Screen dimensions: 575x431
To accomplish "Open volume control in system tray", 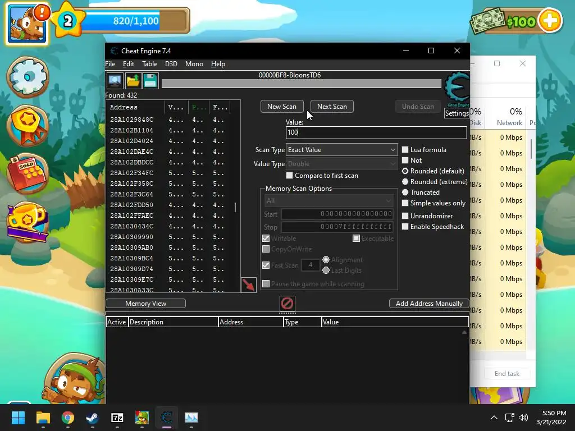I will click(523, 418).
